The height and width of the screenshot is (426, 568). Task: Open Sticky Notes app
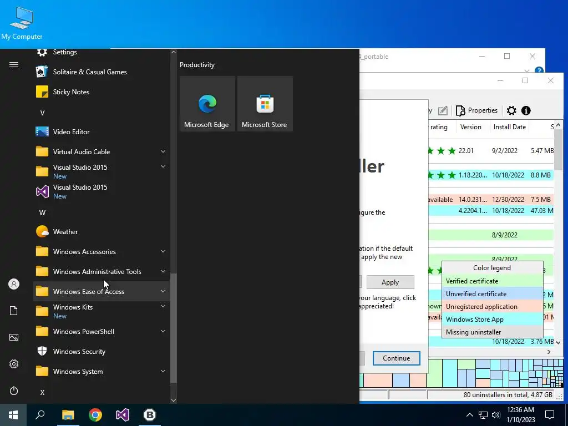(x=102, y=92)
